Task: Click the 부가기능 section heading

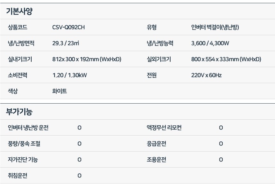Action: 19,112
